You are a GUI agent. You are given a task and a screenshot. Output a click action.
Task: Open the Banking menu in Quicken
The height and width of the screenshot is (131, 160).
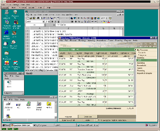tap(82, 40)
